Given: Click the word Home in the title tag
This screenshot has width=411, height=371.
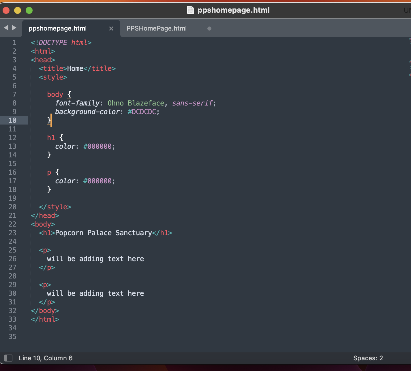Looking at the screenshot, I should click(x=75, y=69).
